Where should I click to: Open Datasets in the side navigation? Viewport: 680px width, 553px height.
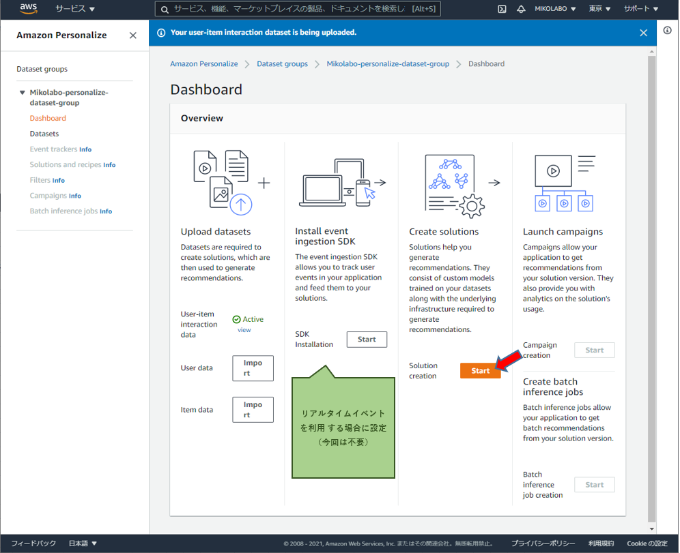click(x=44, y=134)
